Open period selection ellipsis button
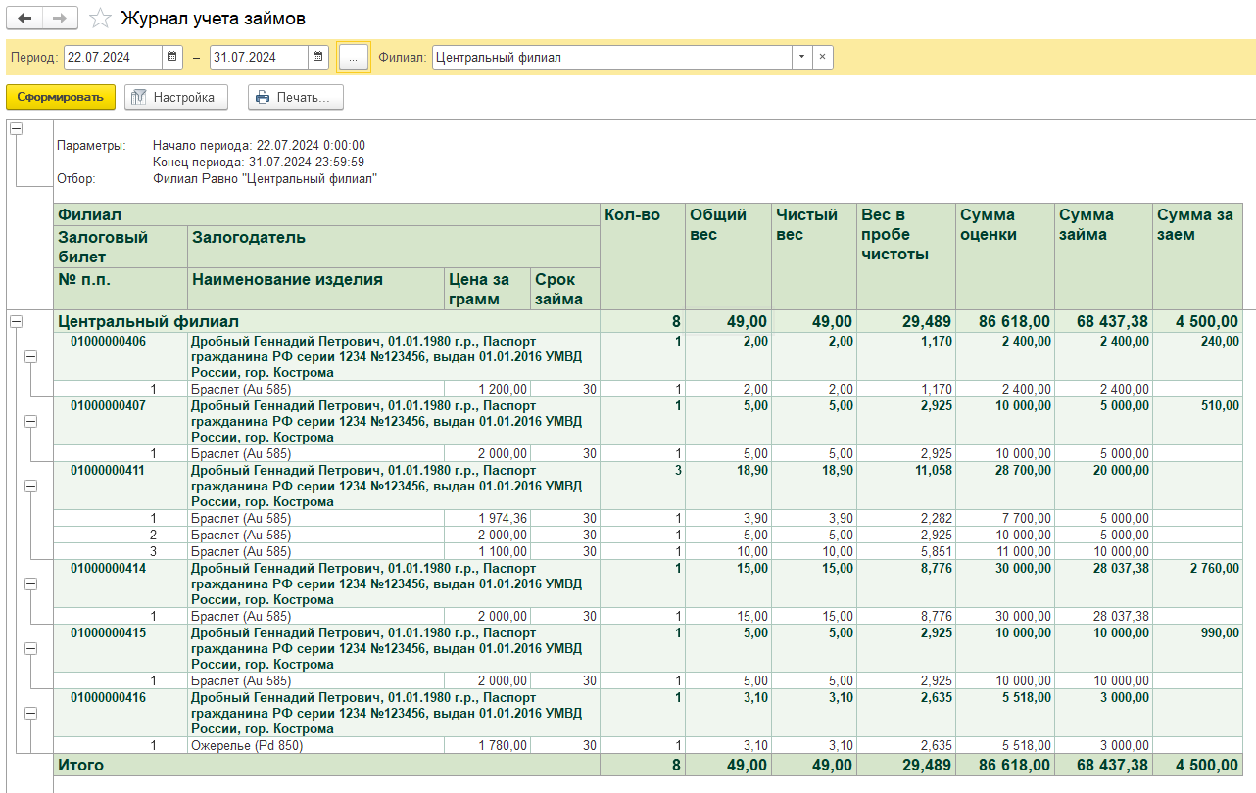 point(353,57)
